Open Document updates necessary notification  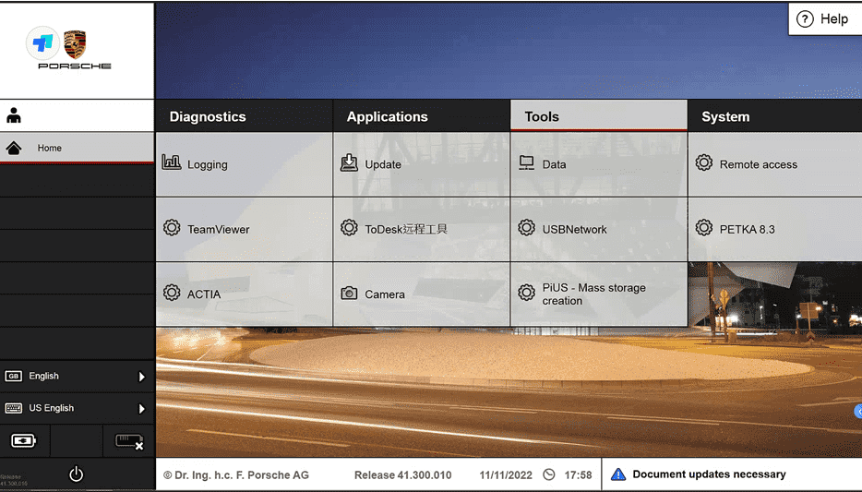pos(732,474)
